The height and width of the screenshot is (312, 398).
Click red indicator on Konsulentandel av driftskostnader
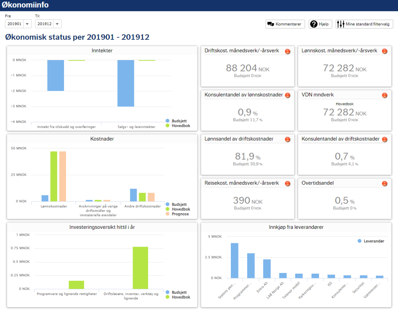point(385,139)
